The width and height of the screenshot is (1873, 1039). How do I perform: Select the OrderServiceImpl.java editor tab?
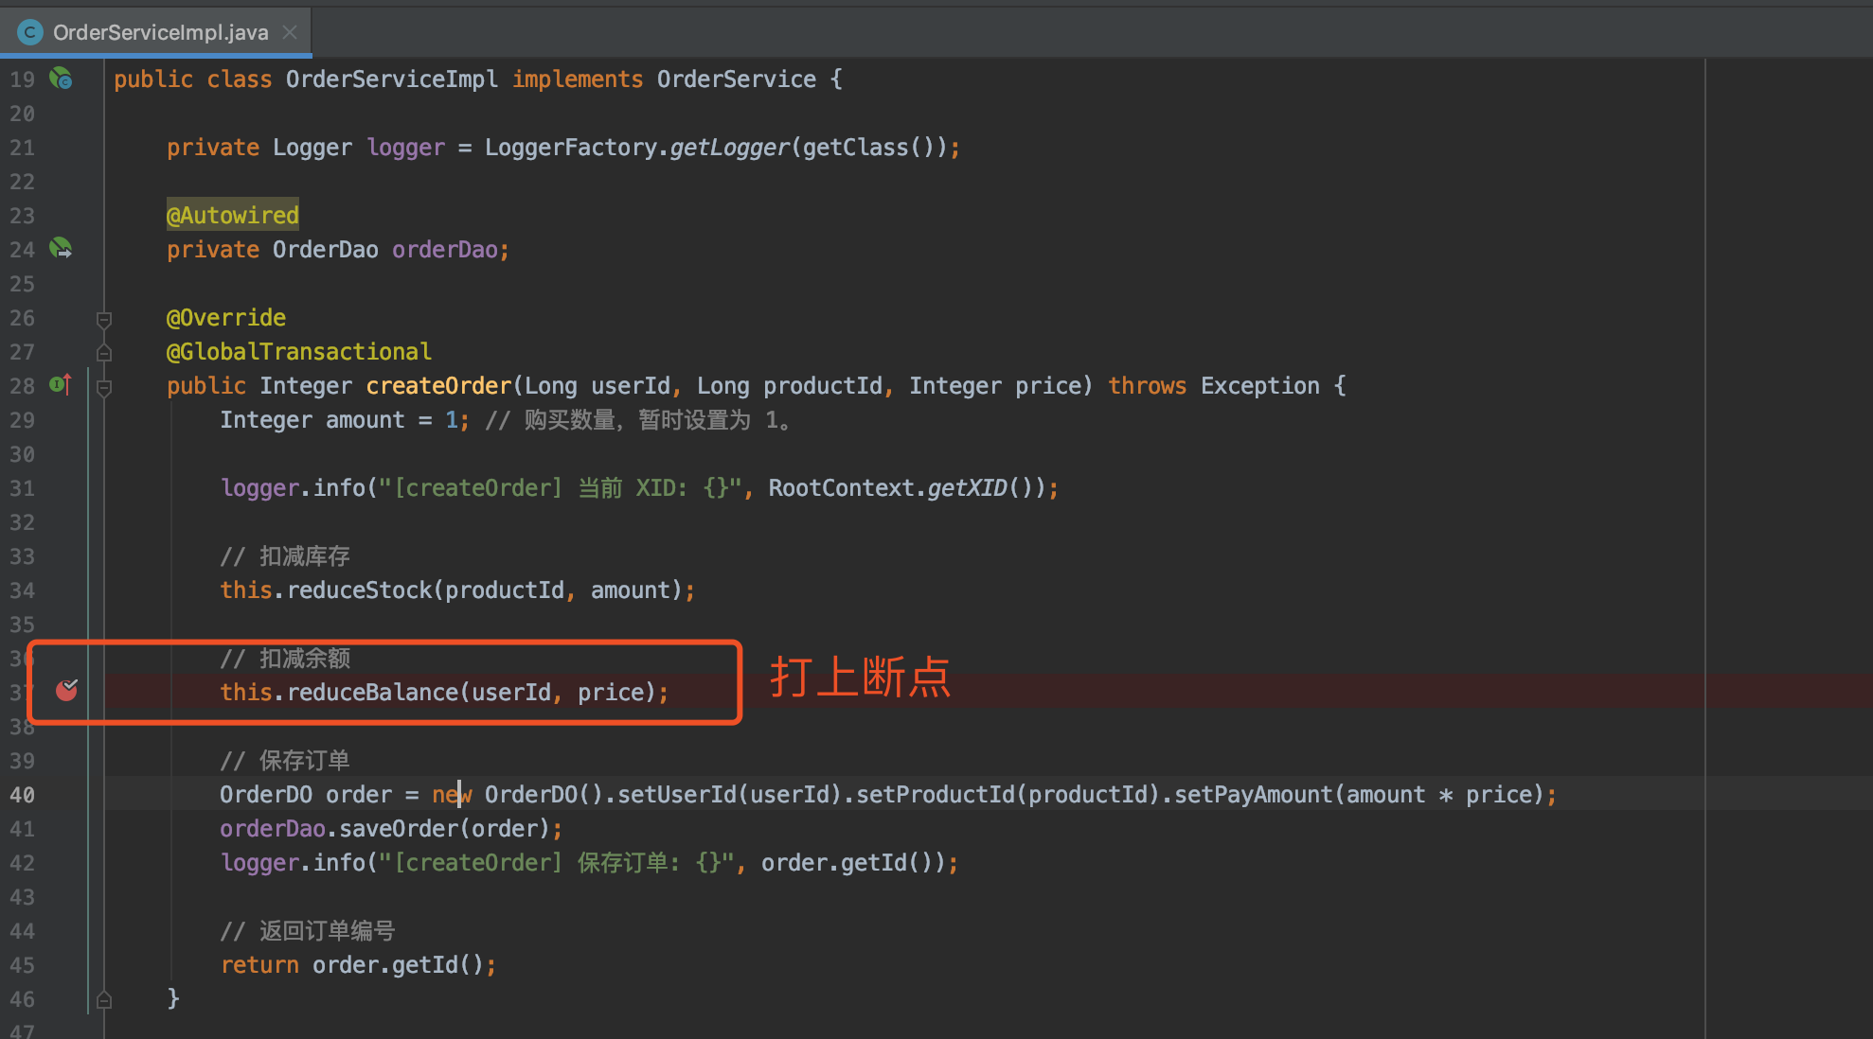[160, 32]
